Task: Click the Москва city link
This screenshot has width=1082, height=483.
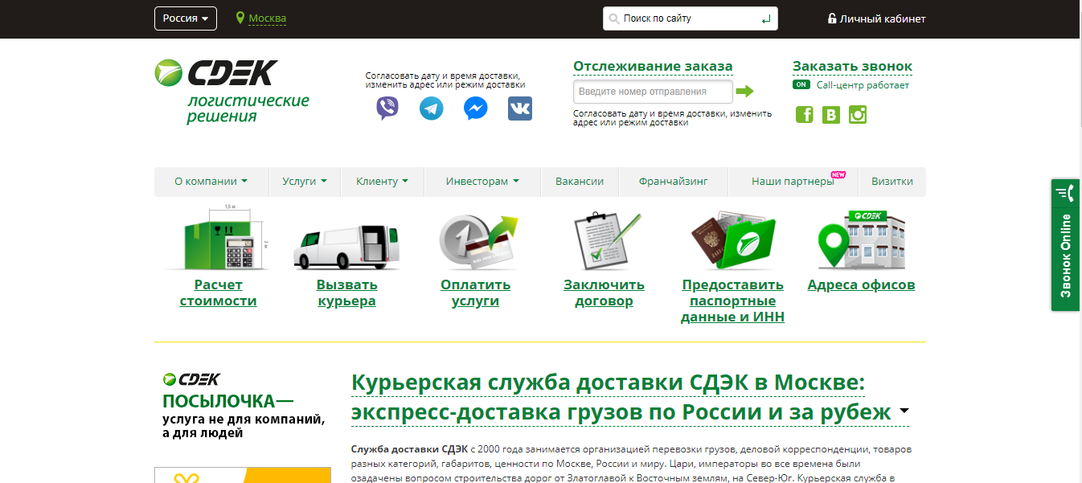Action: coord(267,18)
